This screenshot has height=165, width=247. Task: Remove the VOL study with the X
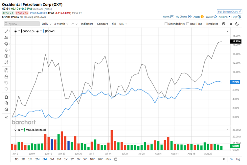click(x=15, y=130)
